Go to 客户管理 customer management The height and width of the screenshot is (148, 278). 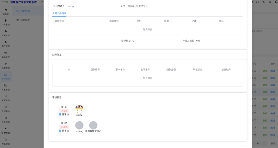tap(5, 44)
